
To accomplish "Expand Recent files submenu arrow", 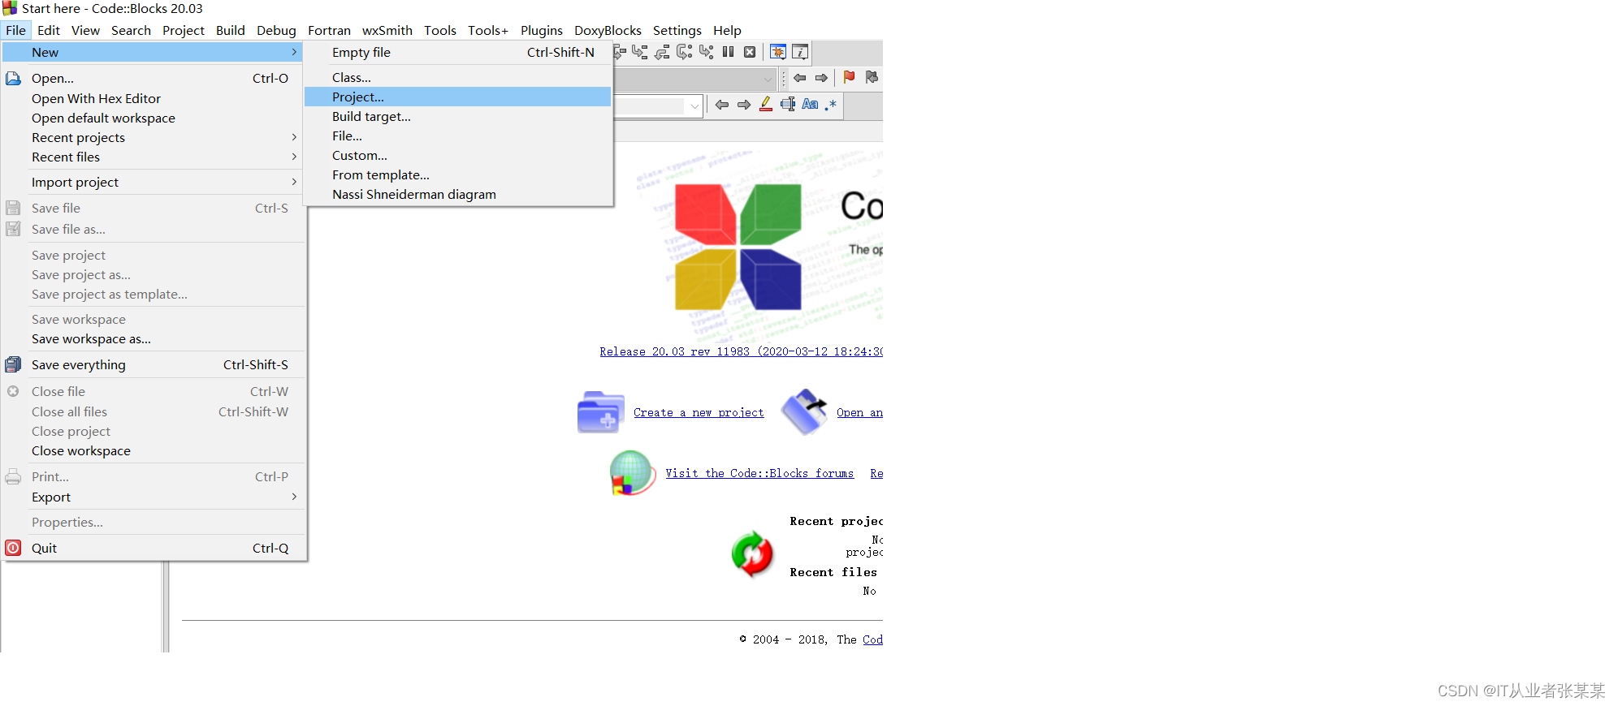I will (x=294, y=157).
